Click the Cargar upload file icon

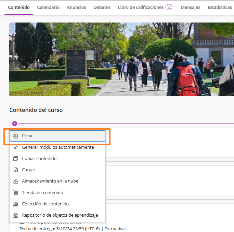(x=16, y=170)
